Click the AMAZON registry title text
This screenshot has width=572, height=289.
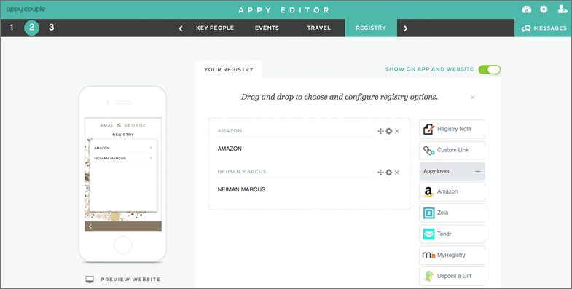[x=230, y=149]
